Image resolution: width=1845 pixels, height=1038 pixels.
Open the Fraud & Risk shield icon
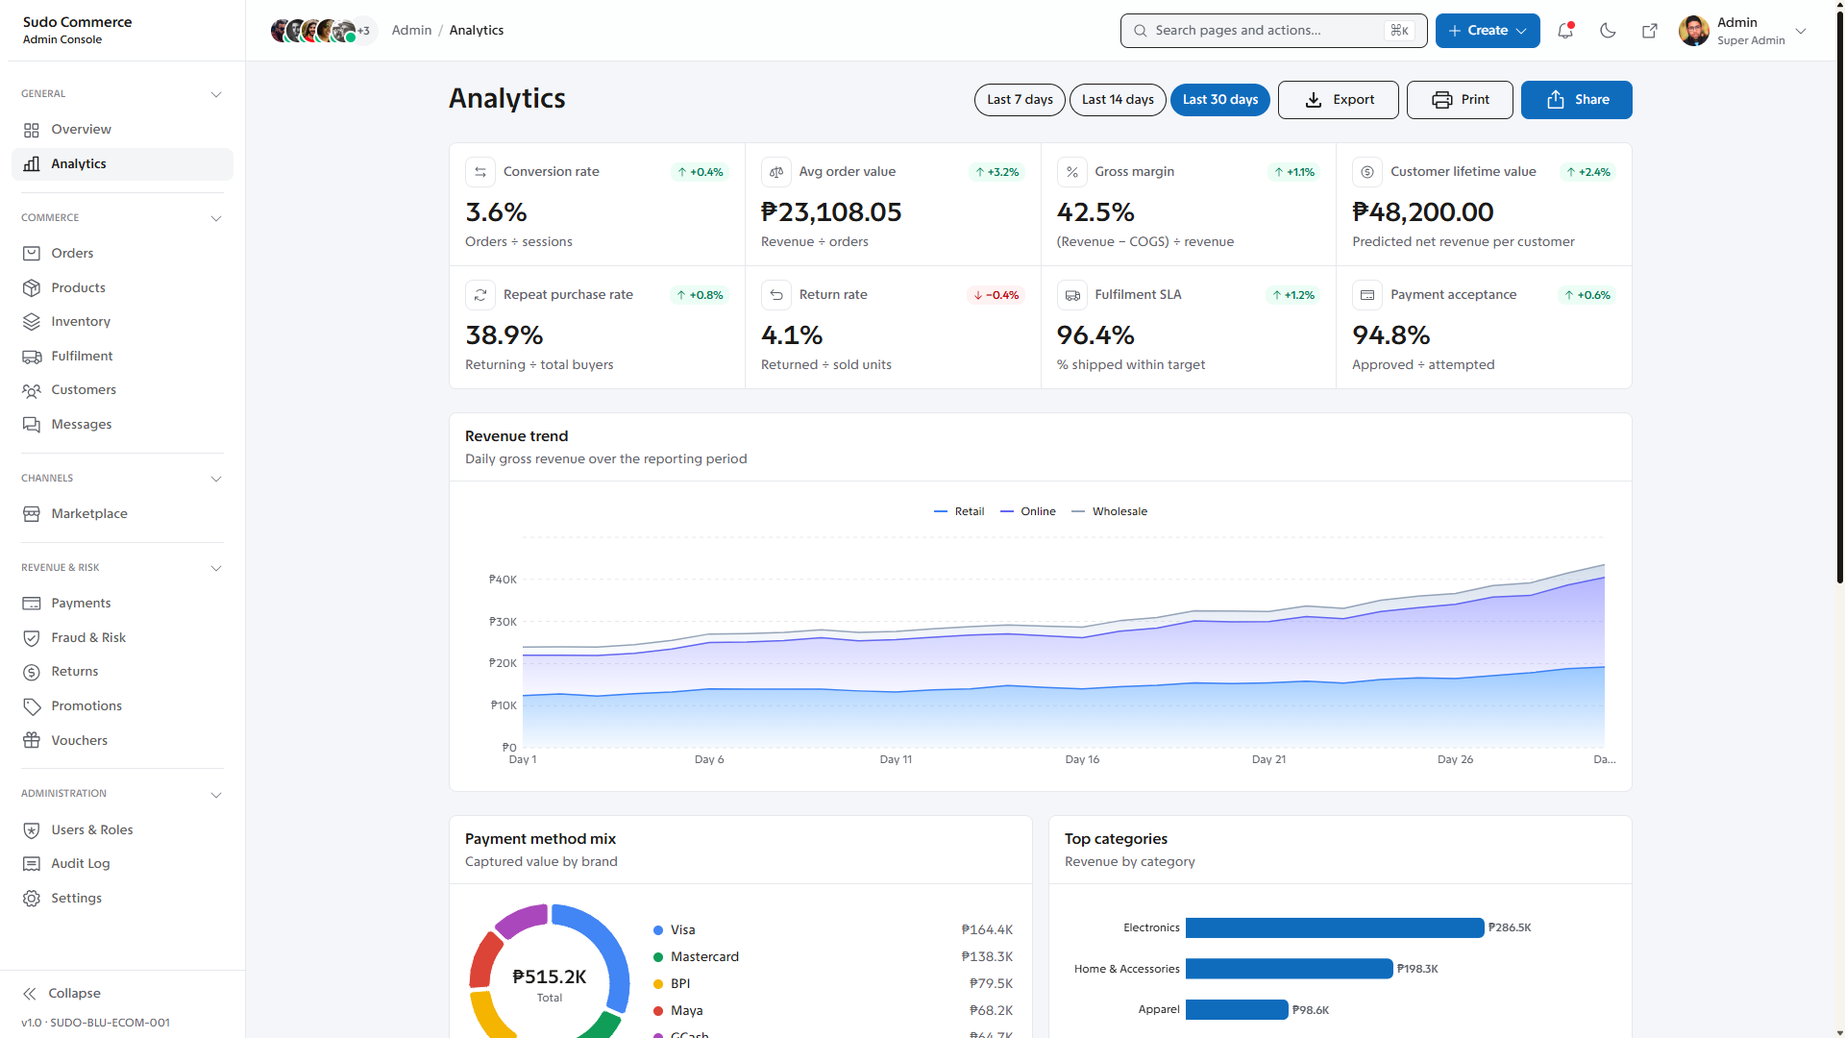point(32,638)
